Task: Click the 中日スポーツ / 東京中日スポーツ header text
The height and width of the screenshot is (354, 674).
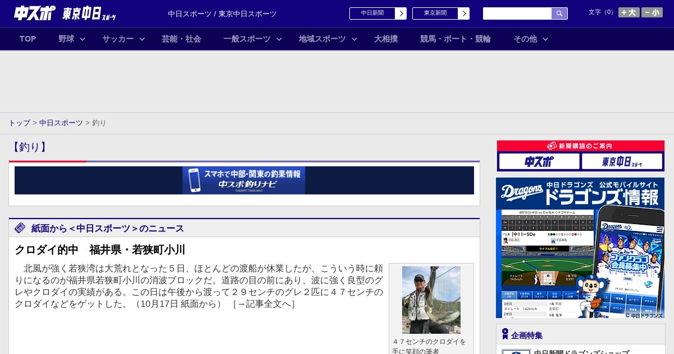Action: pyautogui.click(x=222, y=13)
